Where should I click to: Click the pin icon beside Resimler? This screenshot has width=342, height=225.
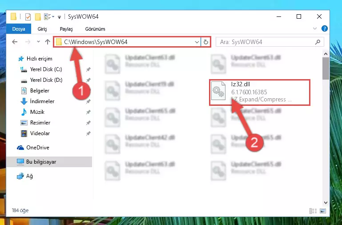[88, 123]
